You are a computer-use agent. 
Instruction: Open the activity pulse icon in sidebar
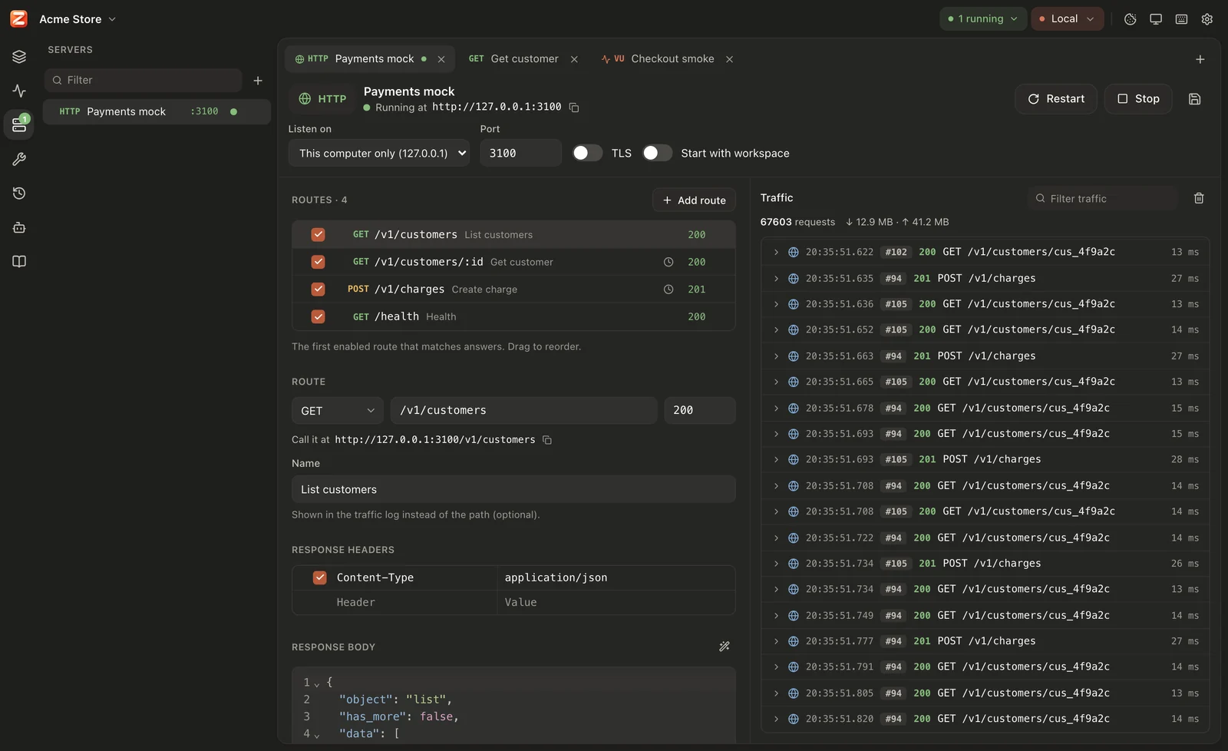[19, 91]
